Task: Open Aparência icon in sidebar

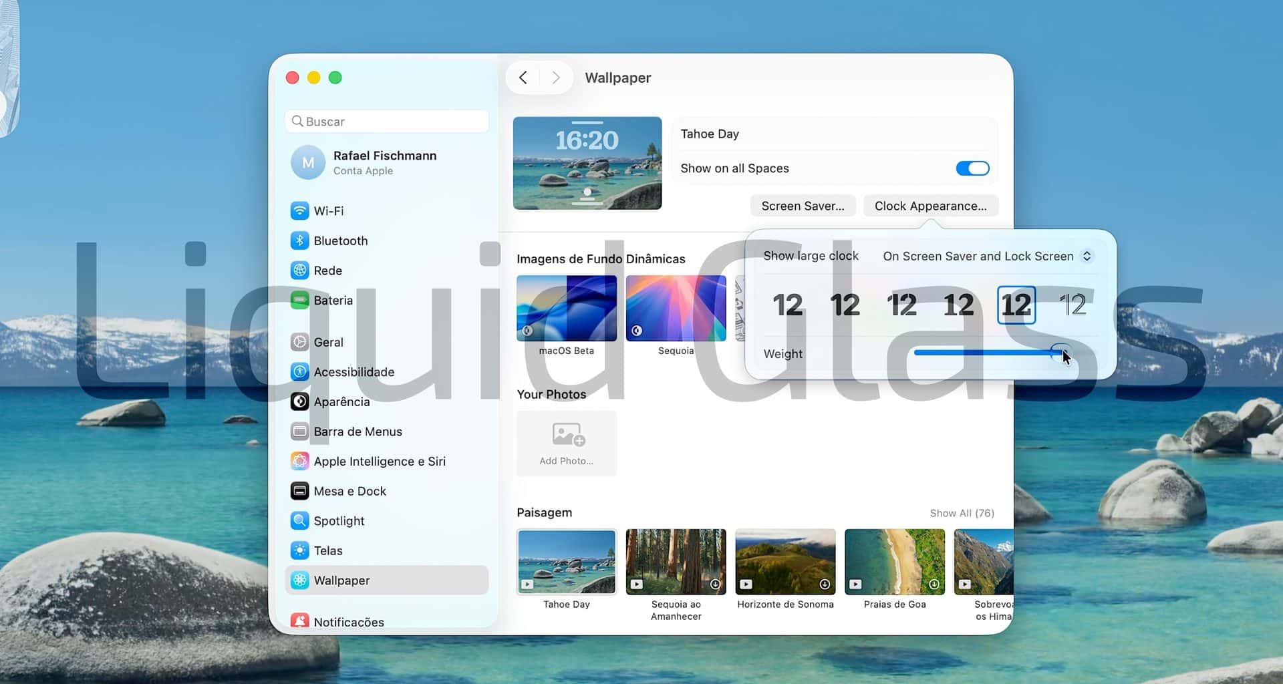Action: pos(300,401)
